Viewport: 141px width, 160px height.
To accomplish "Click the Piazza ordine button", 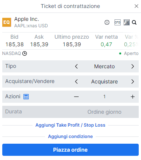I will tap(70, 150).
